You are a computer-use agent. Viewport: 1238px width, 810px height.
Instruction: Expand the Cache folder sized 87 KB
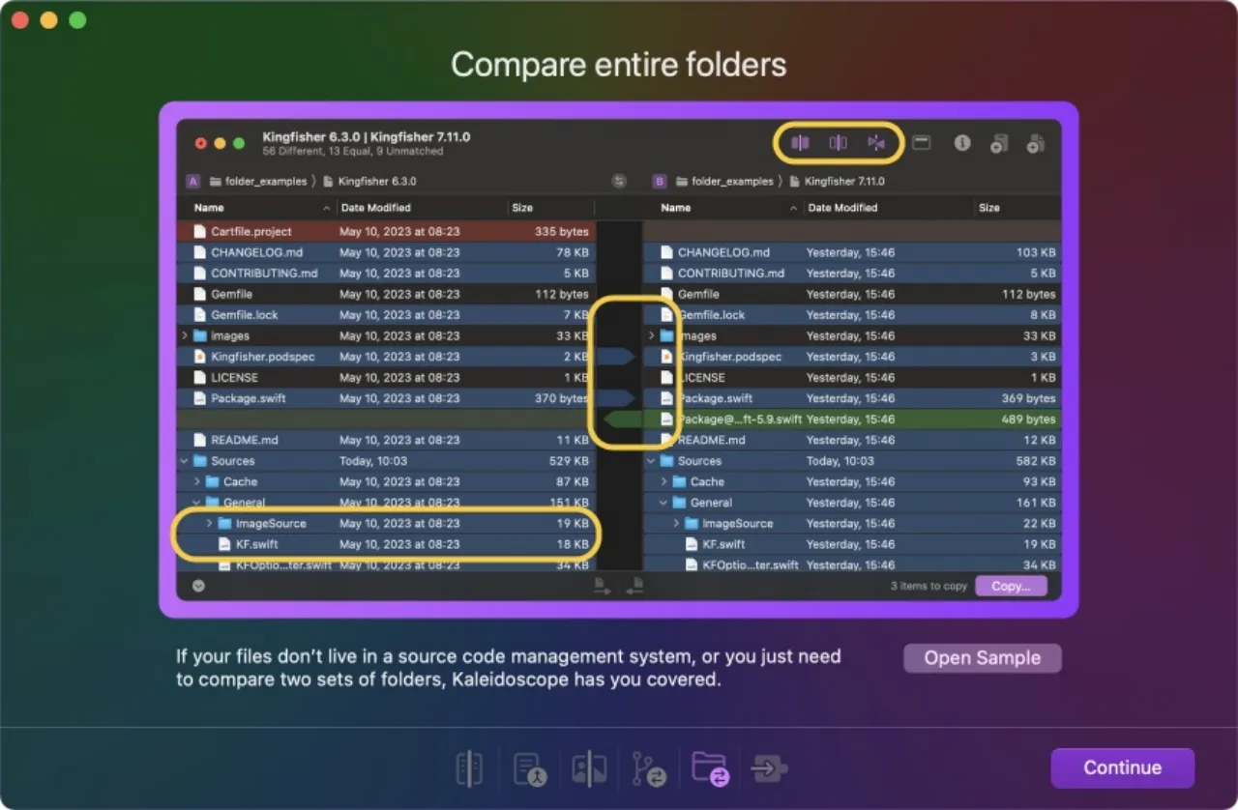(196, 481)
